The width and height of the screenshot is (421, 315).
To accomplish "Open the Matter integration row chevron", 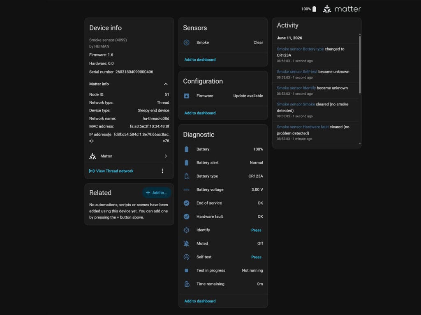I will (166, 156).
